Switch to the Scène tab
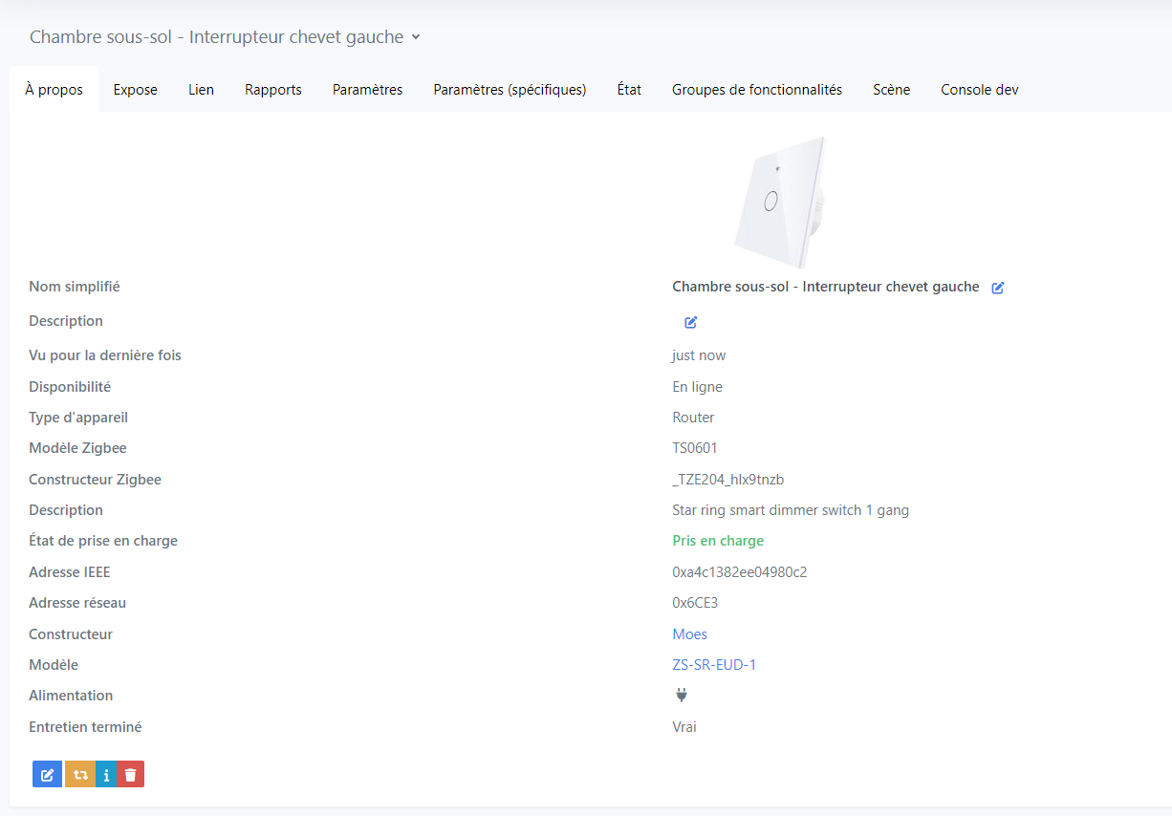The width and height of the screenshot is (1172, 816). 891,90
